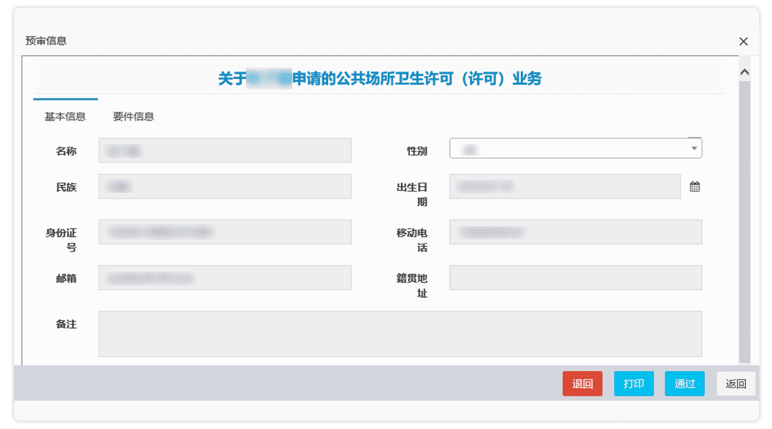Image resolution: width=772 pixels, height=429 pixels.
Task: Click the 名称 input field
Action: click(225, 150)
